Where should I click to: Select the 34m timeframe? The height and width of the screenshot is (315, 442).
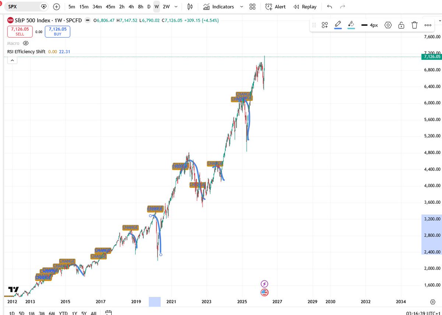click(x=97, y=7)
